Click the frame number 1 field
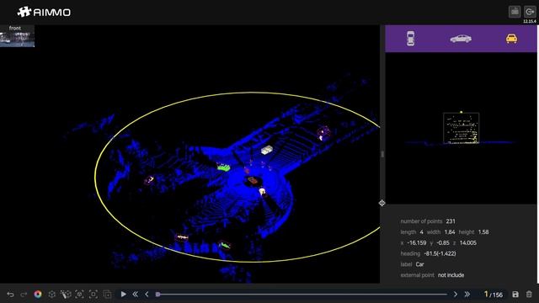 pyautogui.click(x=486, y=294)
